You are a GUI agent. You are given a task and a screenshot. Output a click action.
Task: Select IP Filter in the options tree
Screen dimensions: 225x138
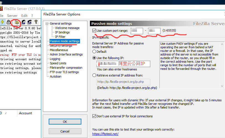pos(60,37)
